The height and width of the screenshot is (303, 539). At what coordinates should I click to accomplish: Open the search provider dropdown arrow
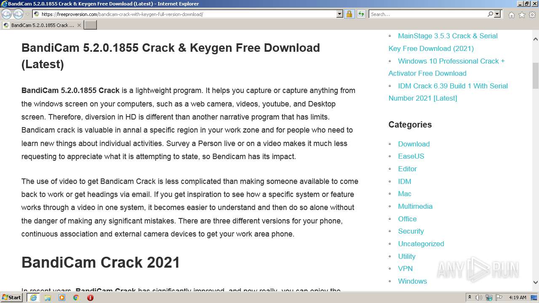tap(497, 14)
